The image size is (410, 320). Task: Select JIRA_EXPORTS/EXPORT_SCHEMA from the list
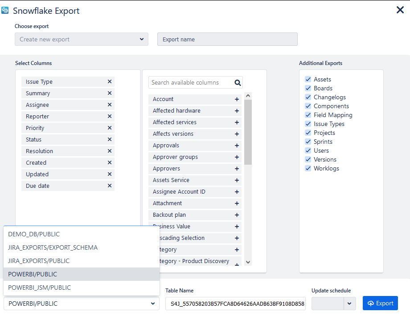coord(53,247)
